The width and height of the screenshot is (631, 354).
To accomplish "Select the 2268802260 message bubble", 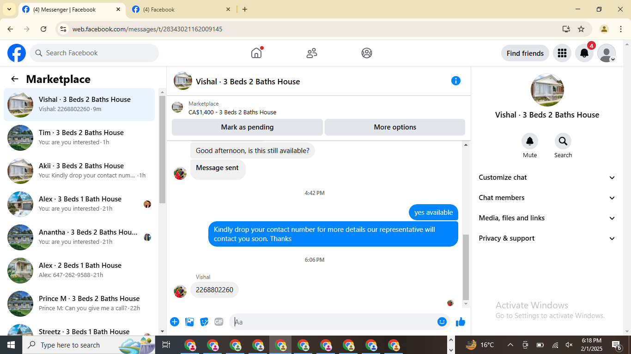I will (214, 290).
